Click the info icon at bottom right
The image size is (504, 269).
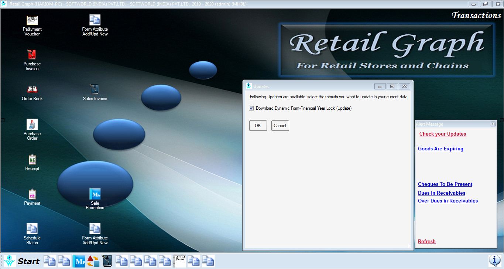point(494,261)
